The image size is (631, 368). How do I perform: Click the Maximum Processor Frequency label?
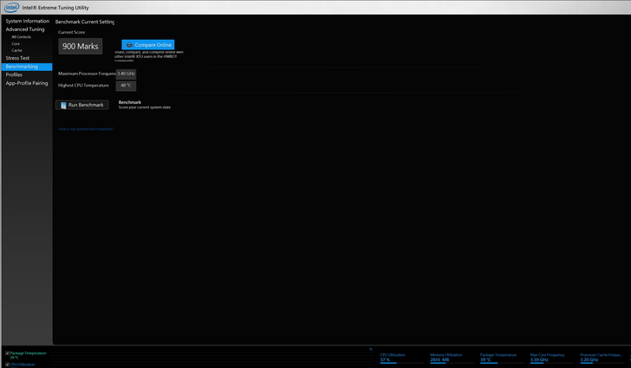click(x=87, y=74)
